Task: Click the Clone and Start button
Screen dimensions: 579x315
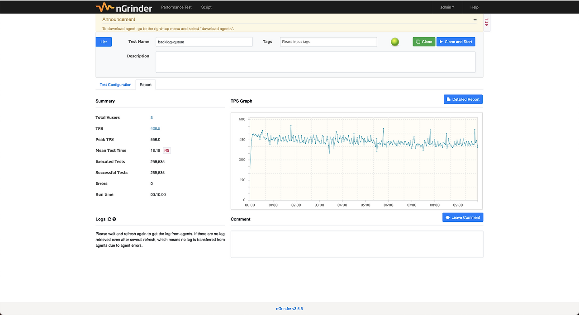Action: (456, 42)
